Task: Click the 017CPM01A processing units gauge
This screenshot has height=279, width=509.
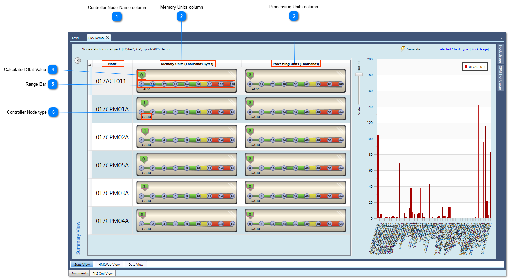Action: pyautogui.click(x=296, y=109)
